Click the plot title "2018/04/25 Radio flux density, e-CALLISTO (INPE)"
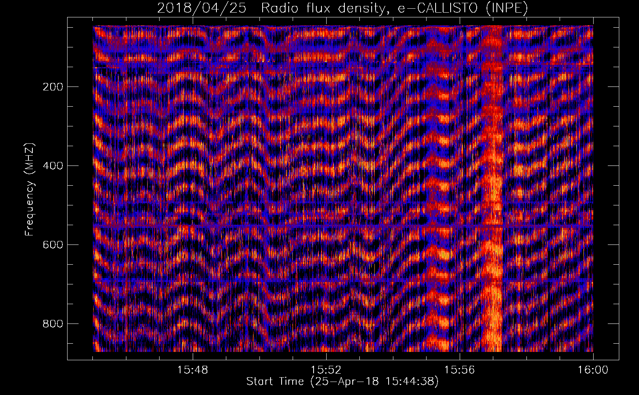 [342, 8]
